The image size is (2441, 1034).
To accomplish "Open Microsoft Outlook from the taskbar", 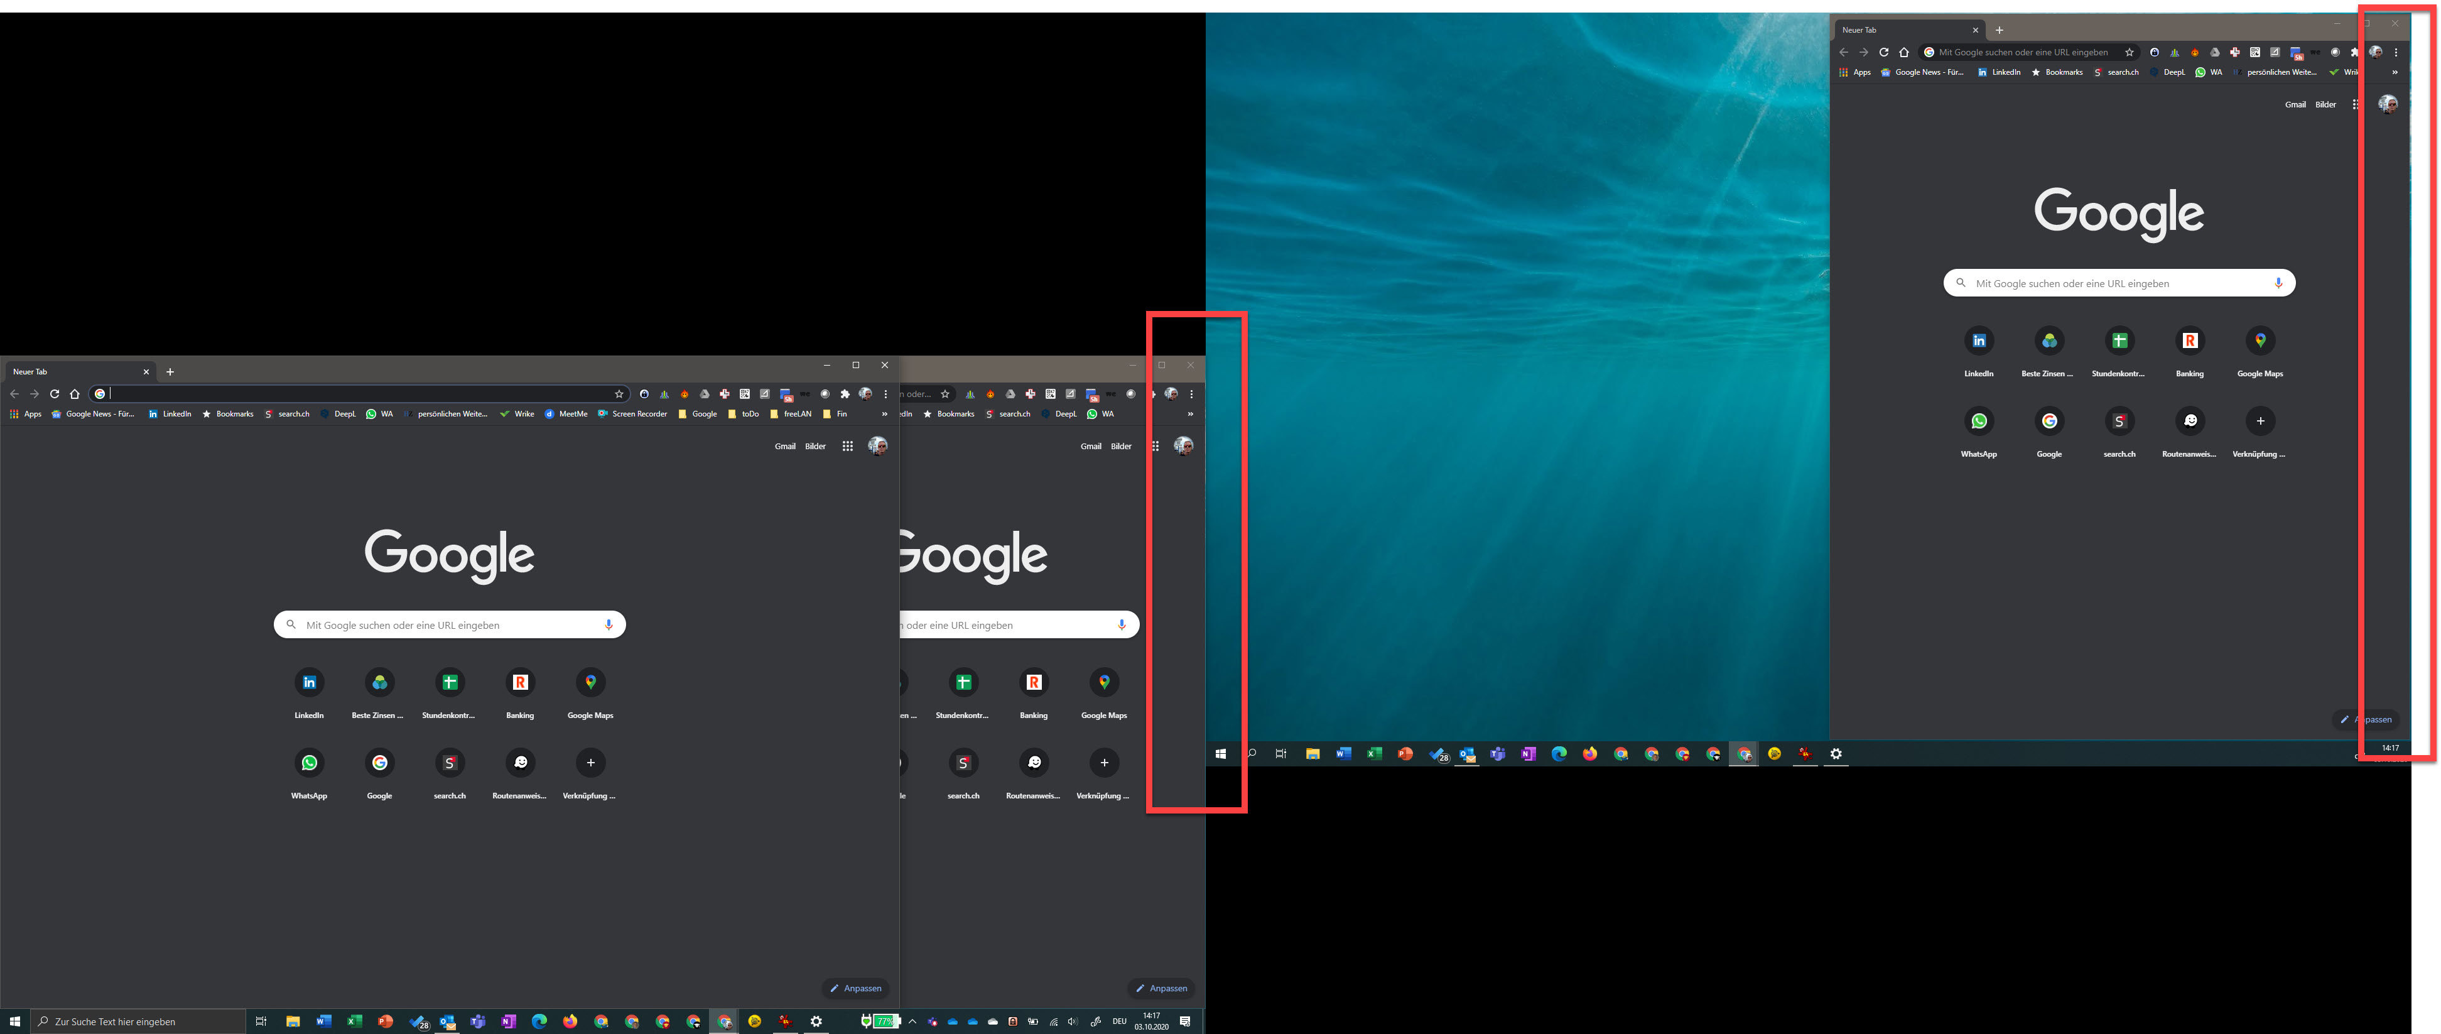I will (x=447, y=1021).
